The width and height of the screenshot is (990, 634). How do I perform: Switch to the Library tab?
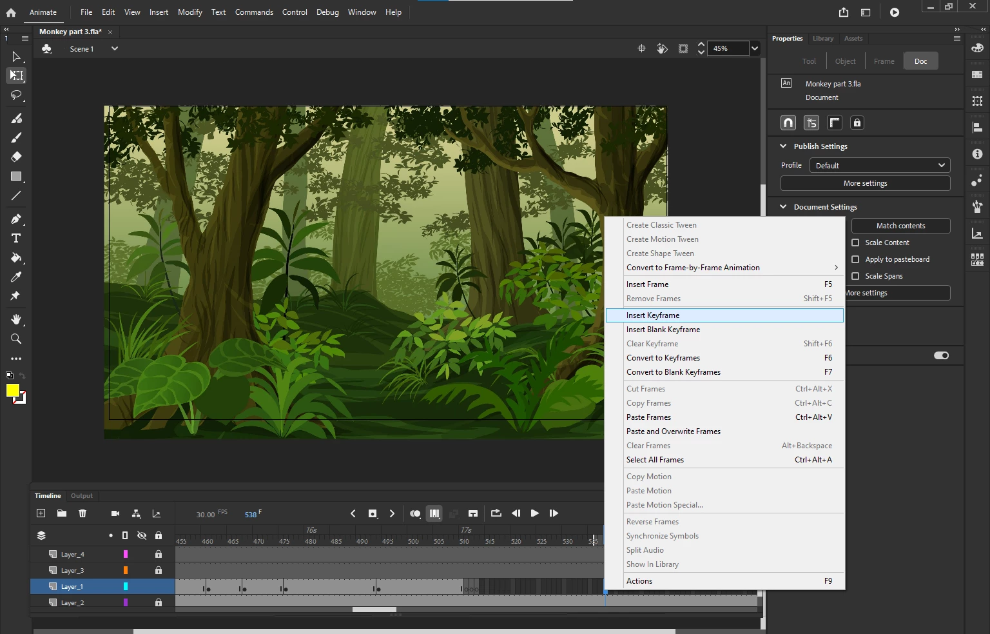tap(822, 39)
